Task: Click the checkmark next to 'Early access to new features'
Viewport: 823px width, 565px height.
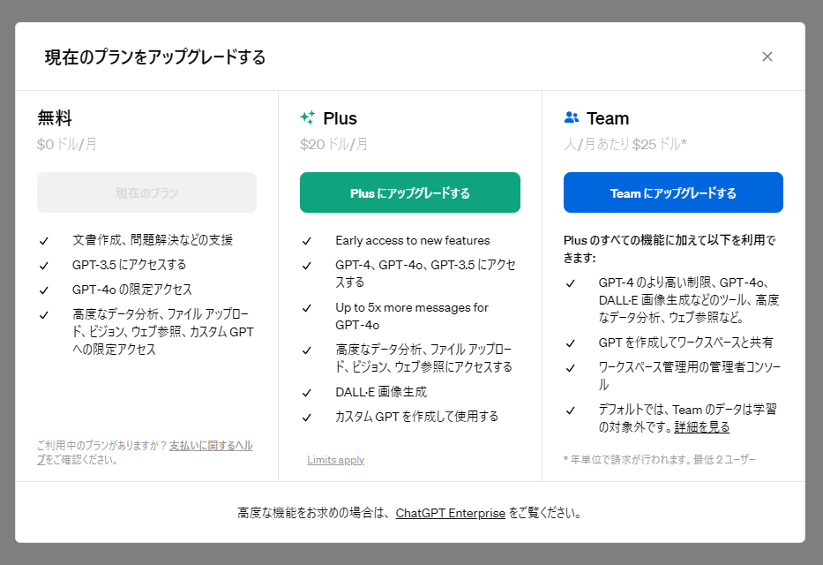Action: coord(307,239)
